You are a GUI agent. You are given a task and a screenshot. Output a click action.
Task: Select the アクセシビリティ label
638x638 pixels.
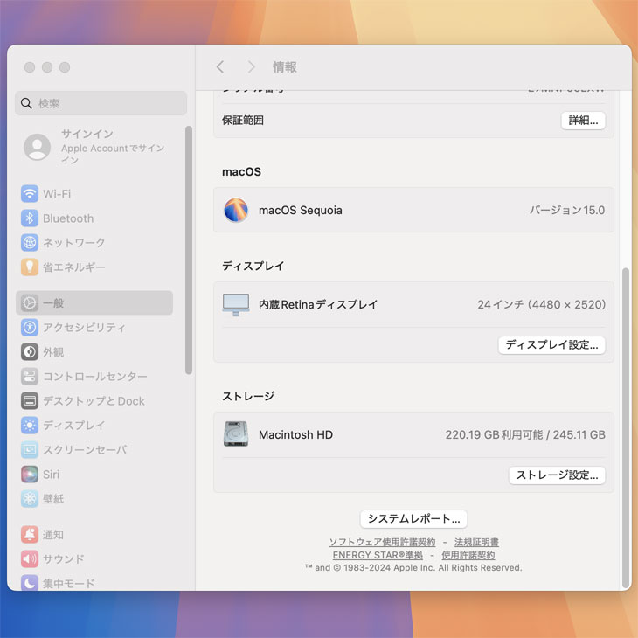84,328
